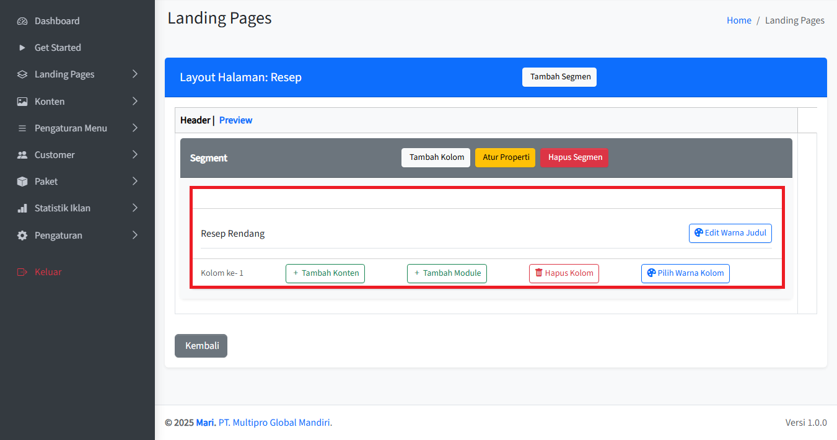Click the Landing Pages layers icon

pyautogui.click(x=22, y=74)
